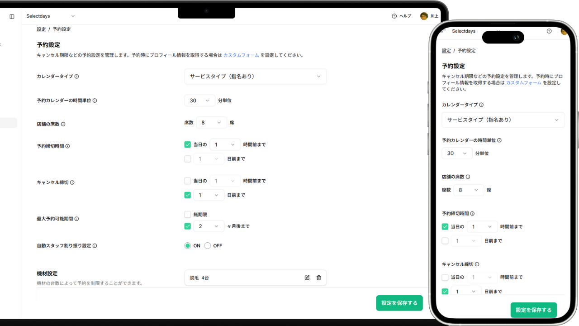The height and width of the screenshot is (326, 579).
Task: Click 設定を保存する button on tablet
Action: pyautogui.click(x=399, y=303)
